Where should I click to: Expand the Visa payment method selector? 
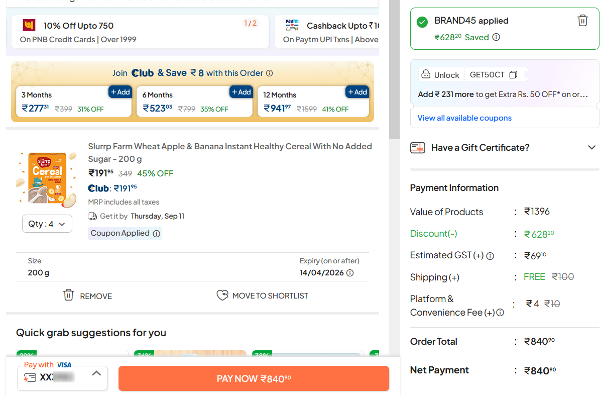(x=96, y=373)
